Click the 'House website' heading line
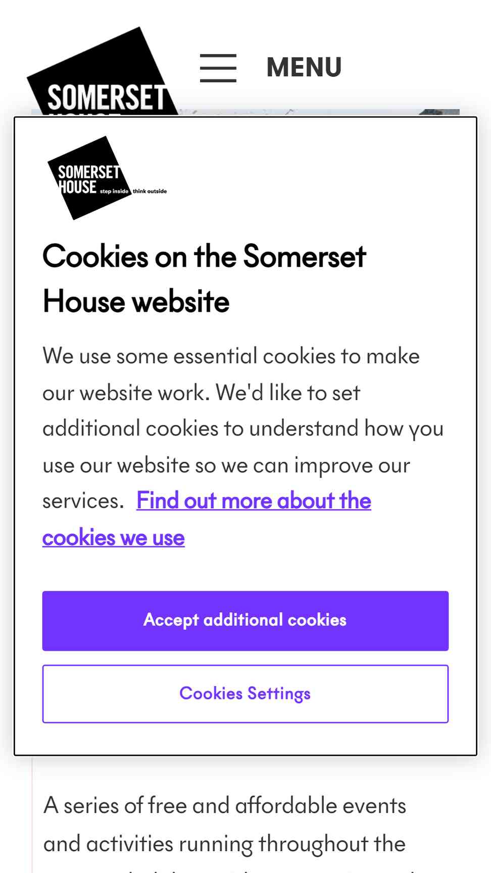 coord(136,302)
